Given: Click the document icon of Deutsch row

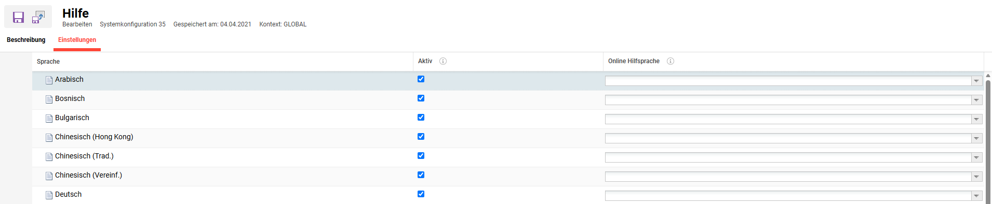Looking at the screenshot, I should coord(49,195).
